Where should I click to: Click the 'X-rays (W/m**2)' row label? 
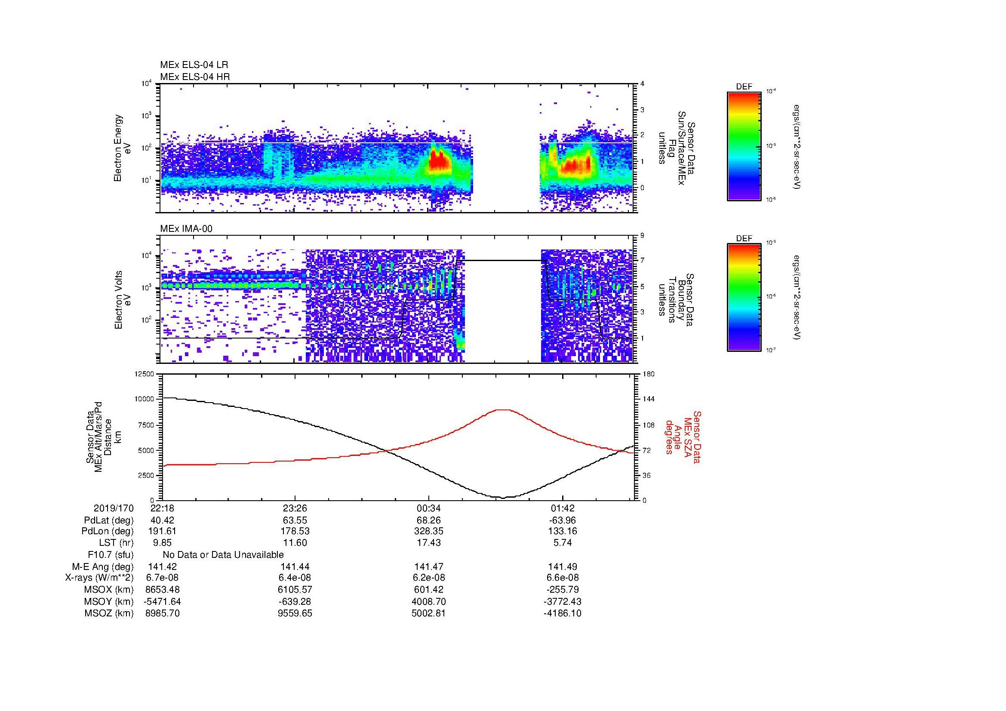click(x=99, y=578)
